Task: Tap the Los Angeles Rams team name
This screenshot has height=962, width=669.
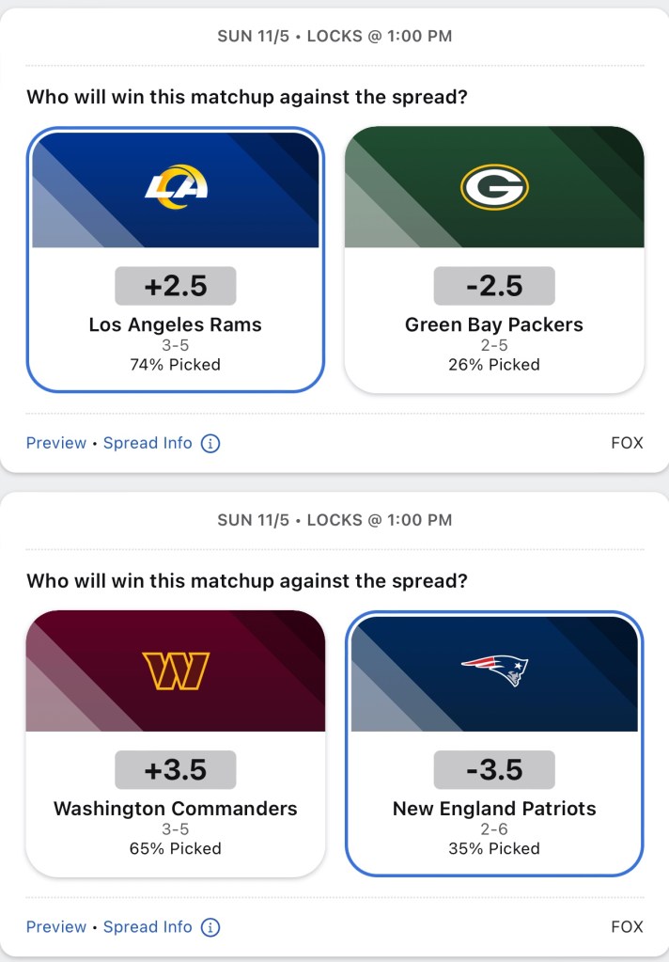Action: (176, 324)
